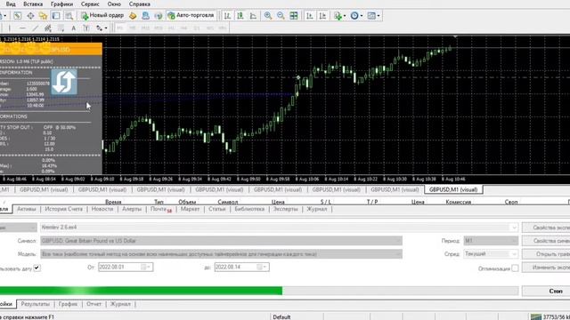This screenshot has height=320, width=570.
Task: Open the indicators list dropdown
Action: [340, 16]
